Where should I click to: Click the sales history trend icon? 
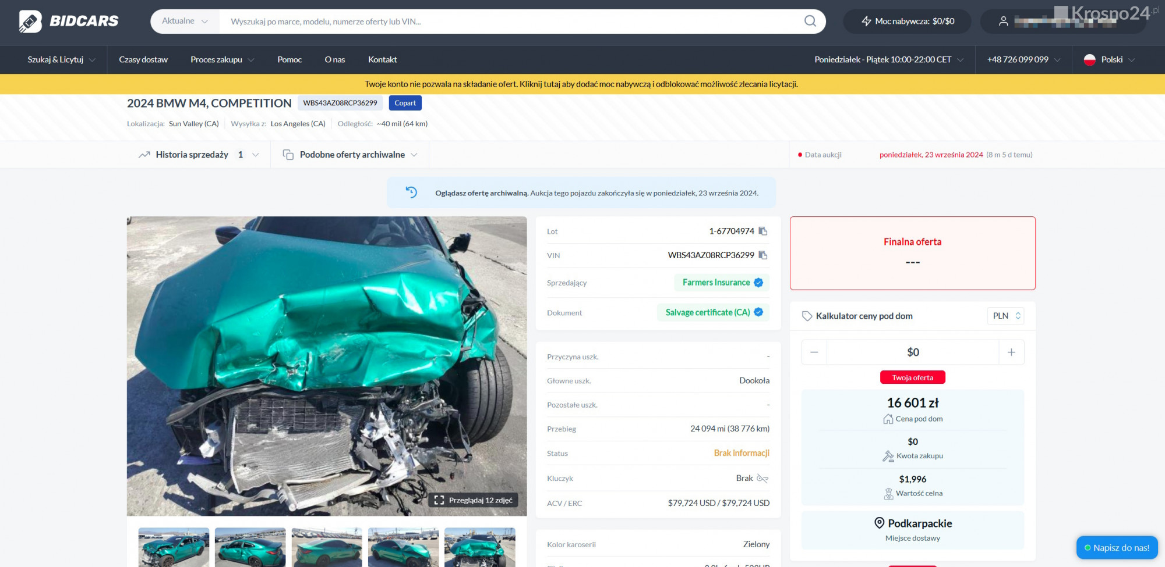click(144, 155)
